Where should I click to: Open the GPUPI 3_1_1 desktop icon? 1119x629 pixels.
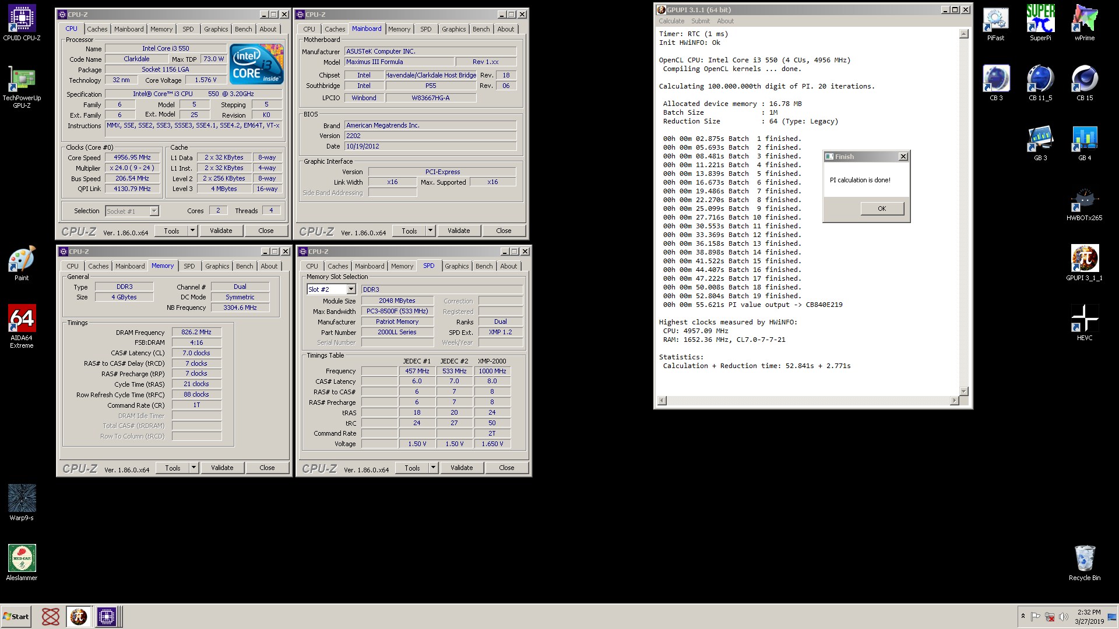(1085, 263)
